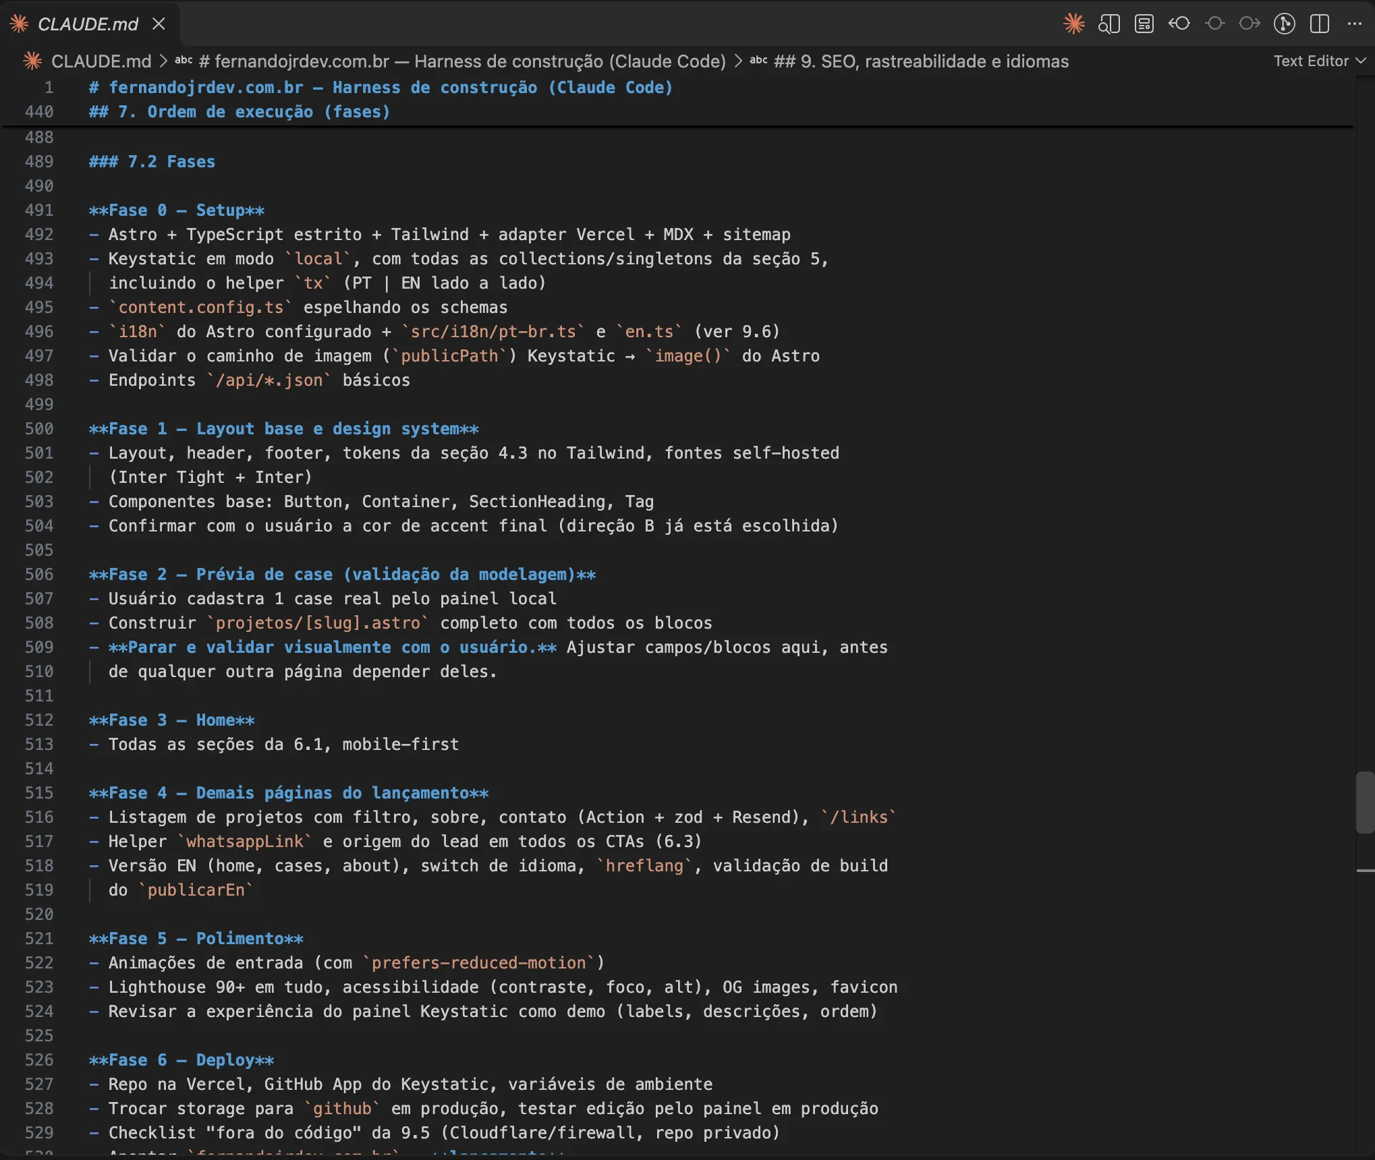Open the More Actions ellipsis menu
Viewport: 1375px width, 1160px height.
point(1355,24)
